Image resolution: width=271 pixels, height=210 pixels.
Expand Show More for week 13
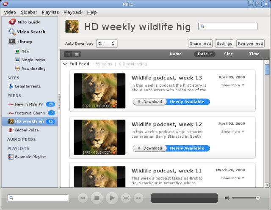click(232, 85)
